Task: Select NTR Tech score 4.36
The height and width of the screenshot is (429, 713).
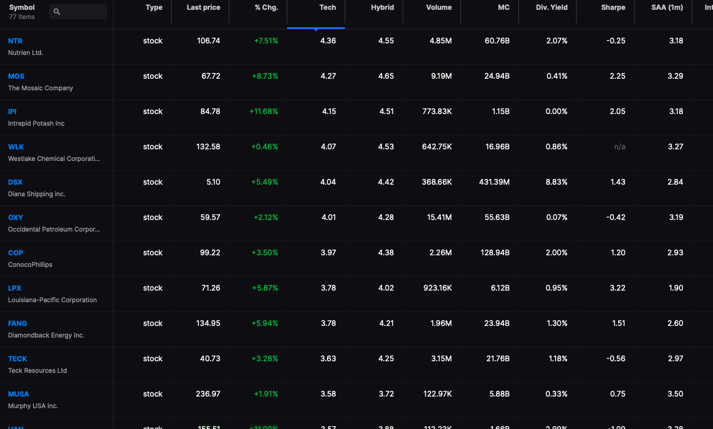Action: pos(328,41)
